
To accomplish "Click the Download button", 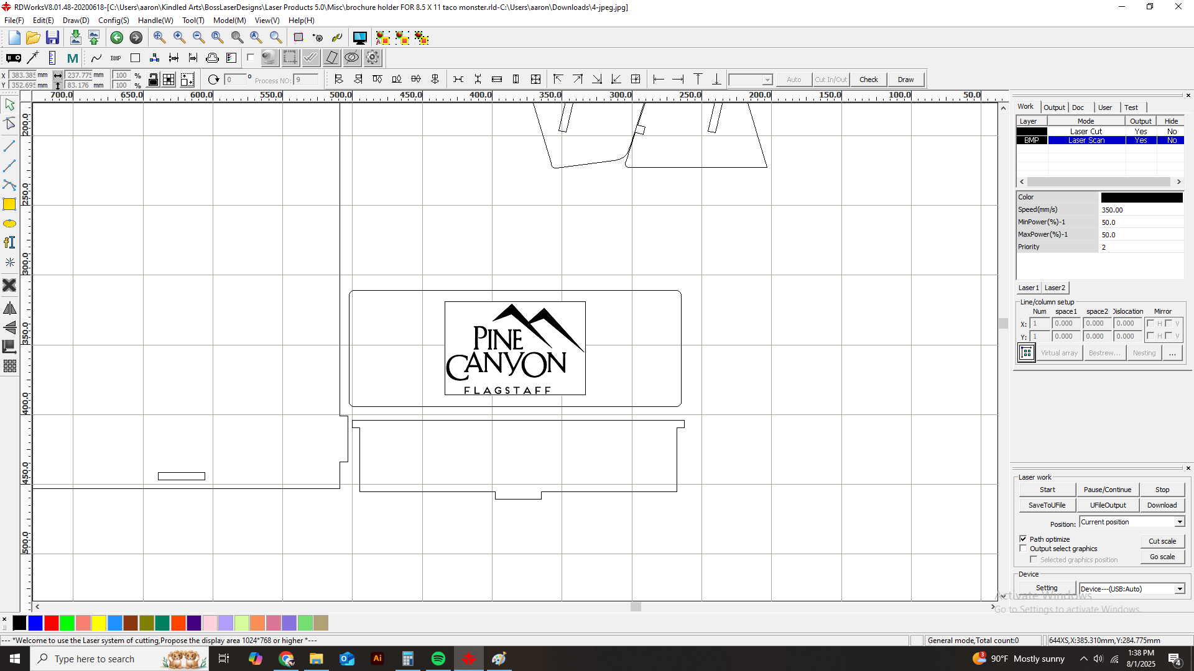I will click(1162, 505).
